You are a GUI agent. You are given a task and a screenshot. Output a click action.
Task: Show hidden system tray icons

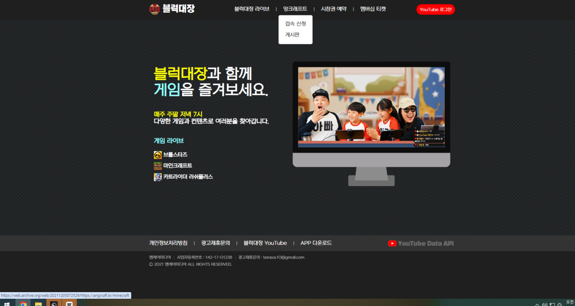[x=537, y=304]
